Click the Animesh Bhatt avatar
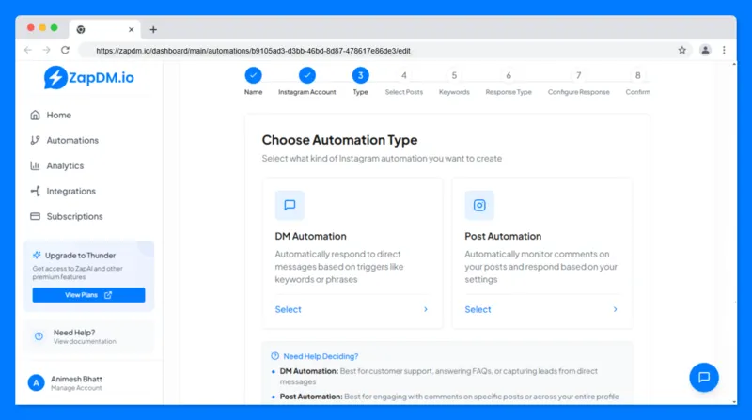This screenshot has height=420, width=752. [x=36, y=382]
